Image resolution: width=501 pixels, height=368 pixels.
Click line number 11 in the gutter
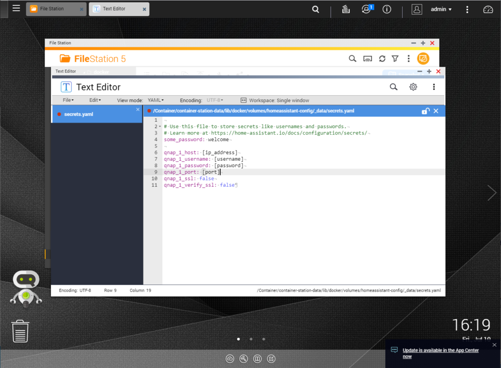click(154, 185)
